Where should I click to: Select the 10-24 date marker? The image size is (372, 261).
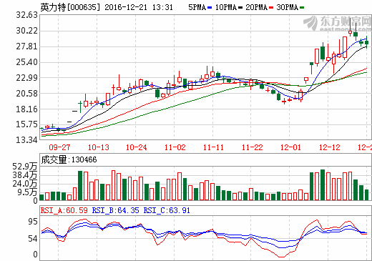tap(136, 147)
